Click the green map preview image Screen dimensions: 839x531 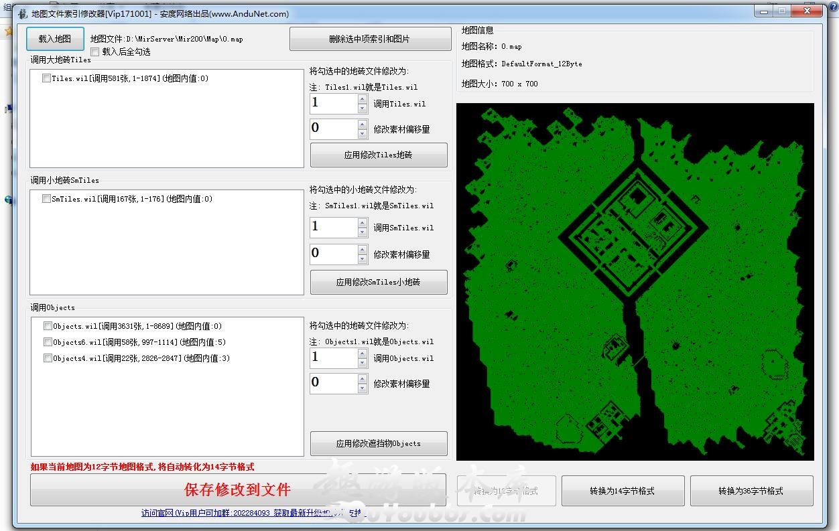point(635,281)
